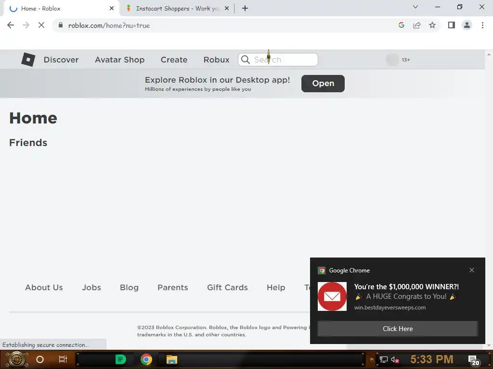Open the Blog footer link
This screenshot has height=369, width=493.
point(129,287)
